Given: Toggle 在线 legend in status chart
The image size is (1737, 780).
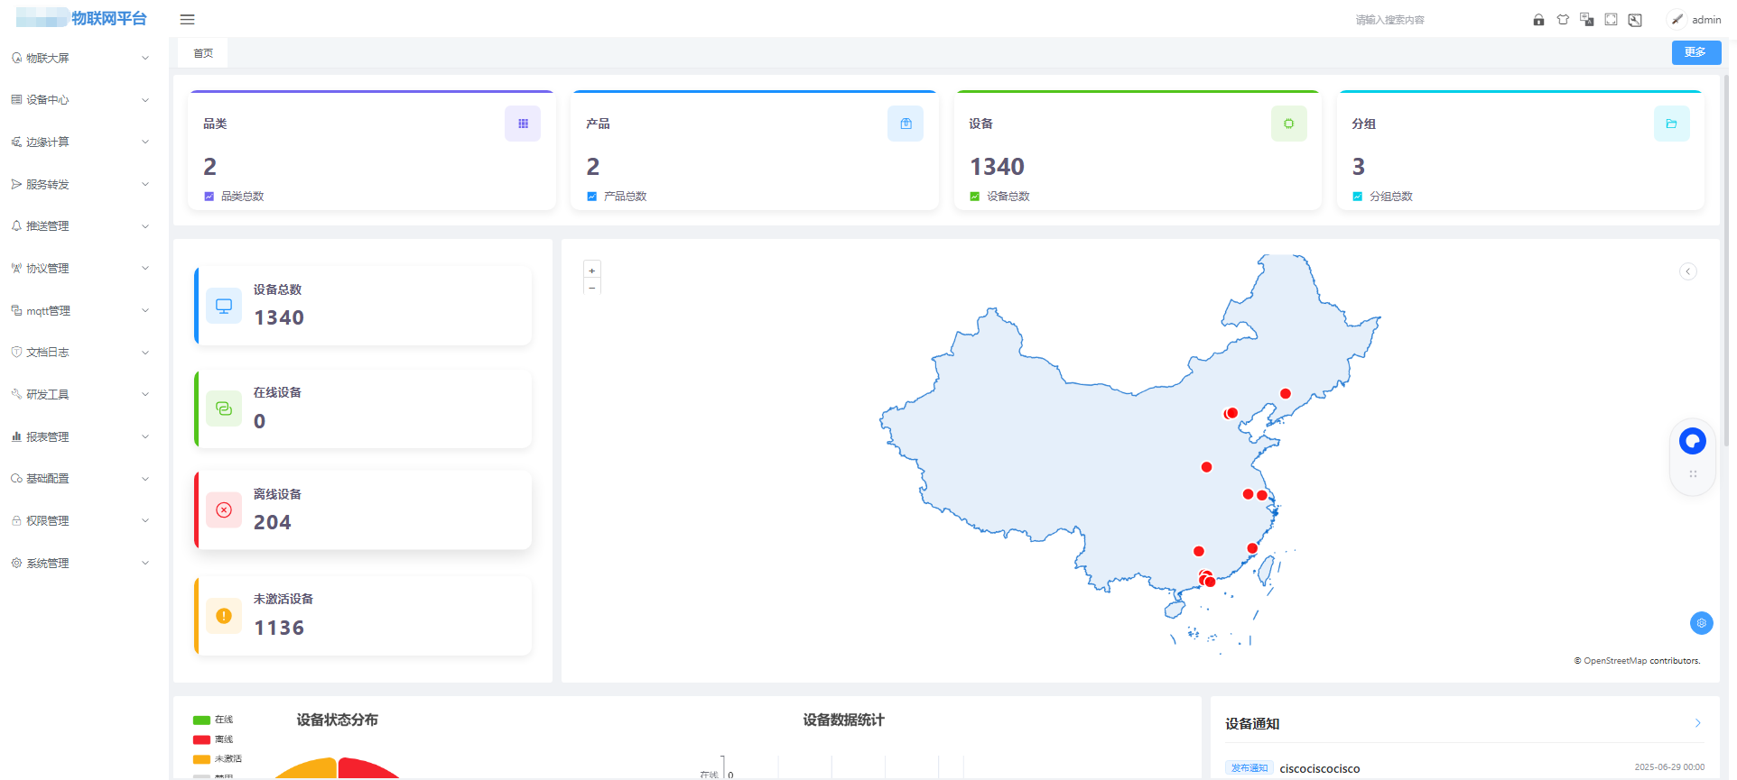Looking at the screenshot, I should pos(214,720).
